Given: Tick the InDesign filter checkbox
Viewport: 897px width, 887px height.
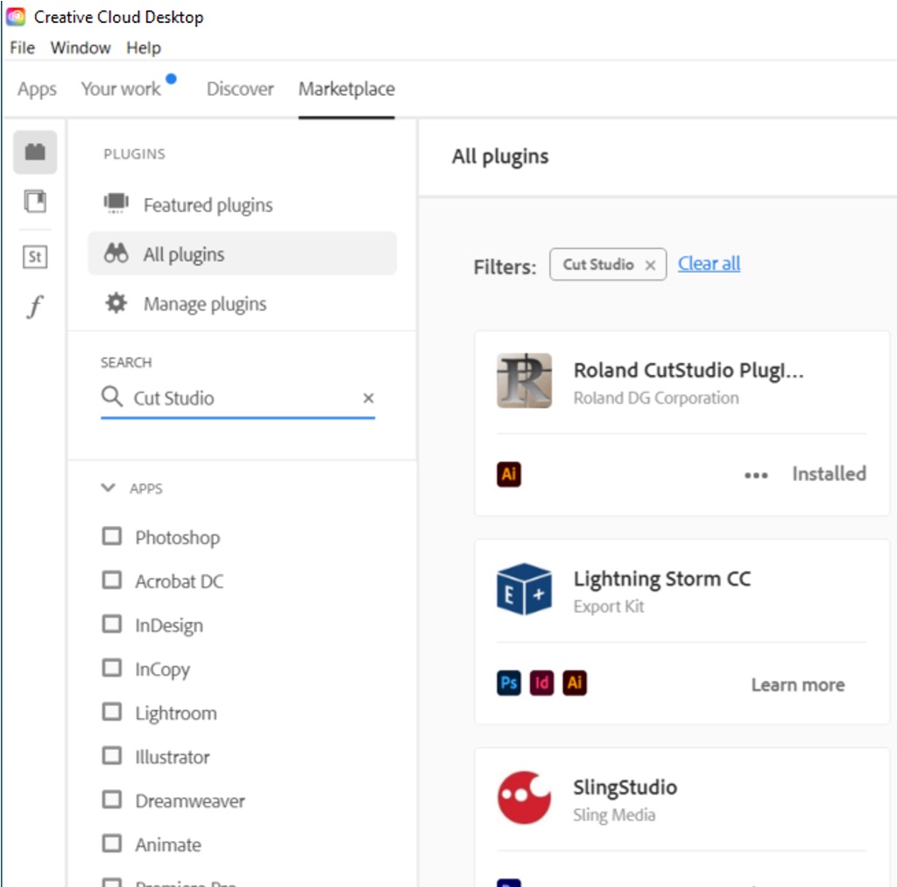Looking at the screenshot, I should pos(112,624).
